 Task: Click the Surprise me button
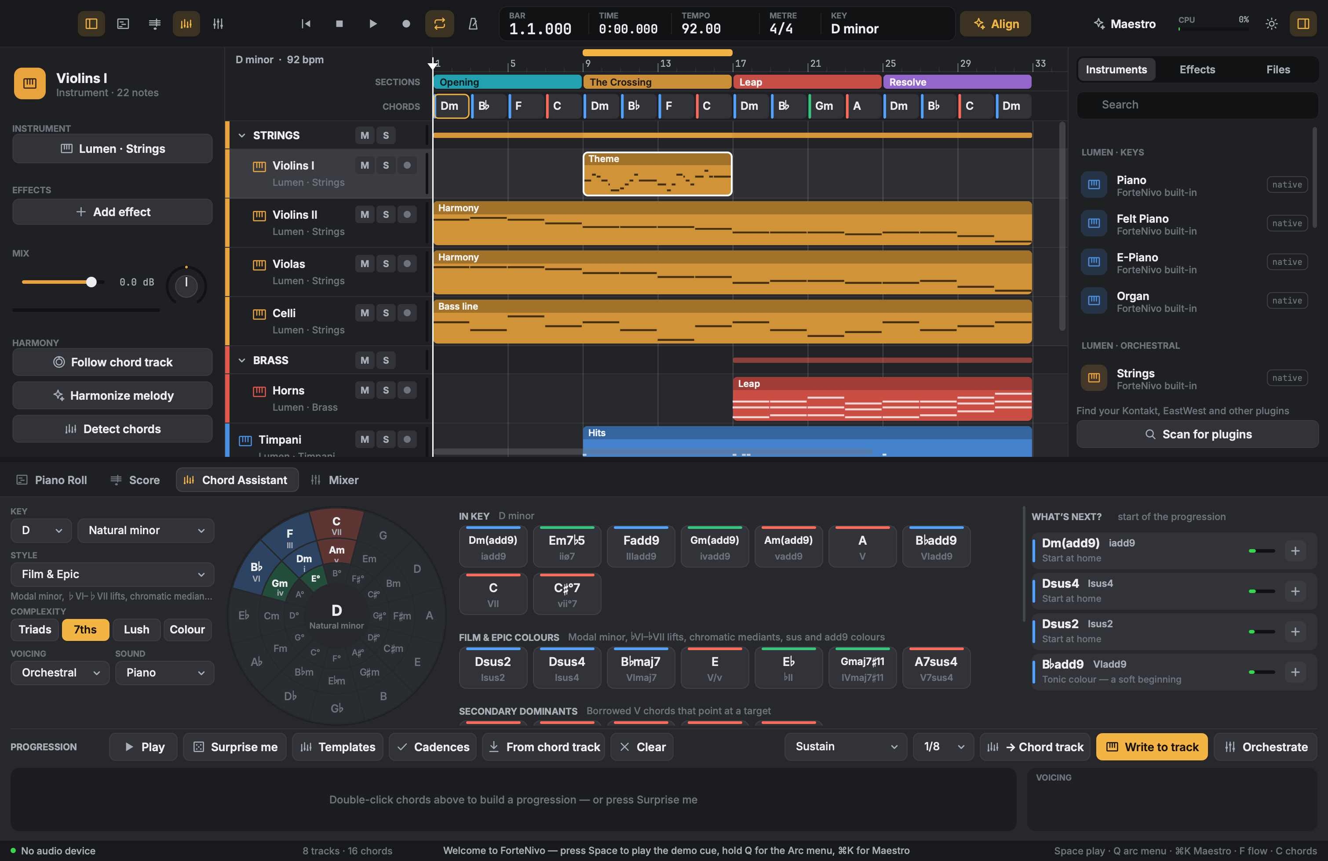[x=234, y=747]
